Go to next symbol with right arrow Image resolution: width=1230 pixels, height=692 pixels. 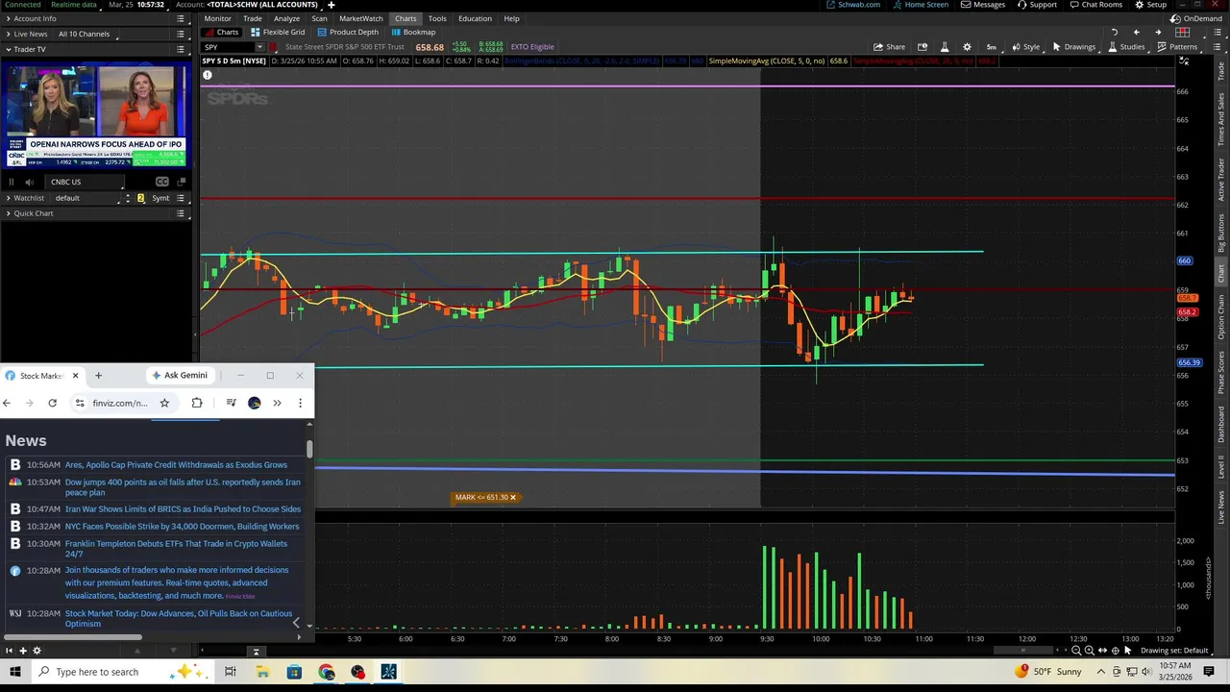coord(1157,33)
